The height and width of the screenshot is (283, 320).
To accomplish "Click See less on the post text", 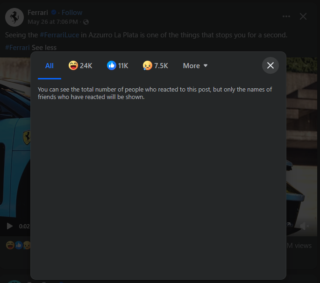I will point(44,48).
